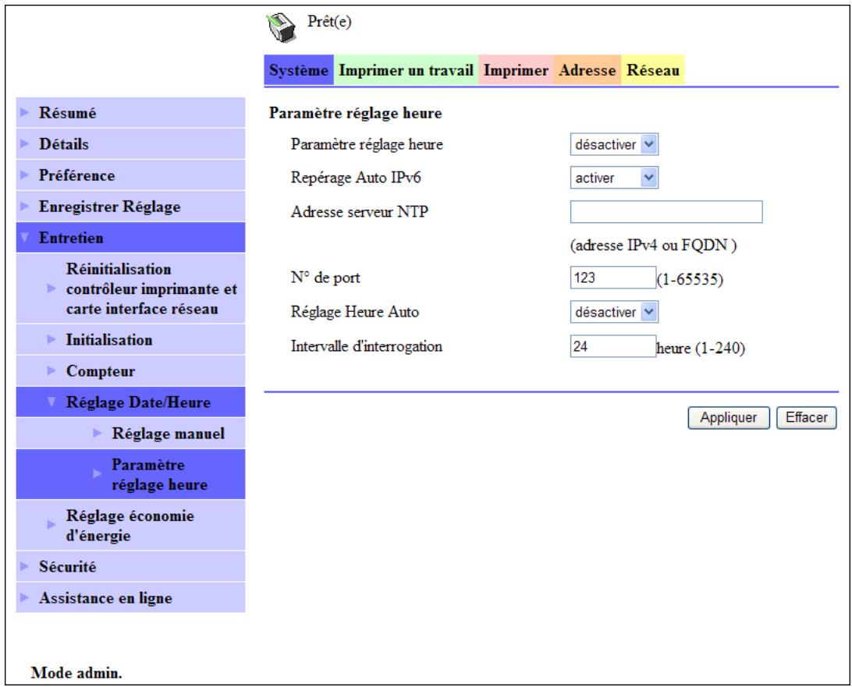The height and width of the screenshot is (687, 852).
Task: Click the Intervalle d'interrogation label
Action: tap(367, 346)
